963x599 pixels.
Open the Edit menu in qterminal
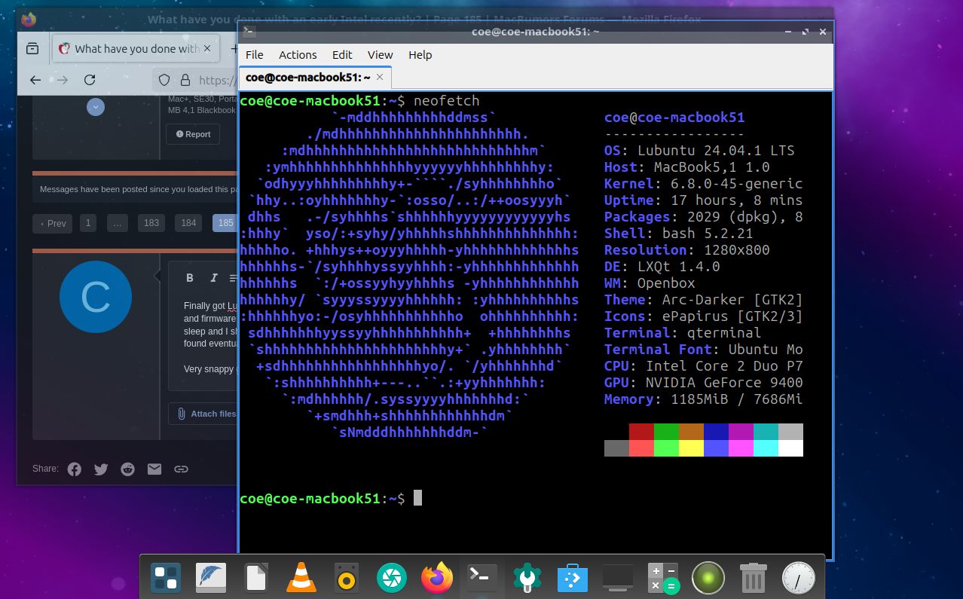click(x=342, y=54)
